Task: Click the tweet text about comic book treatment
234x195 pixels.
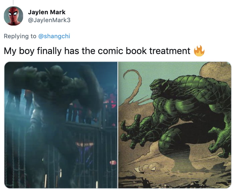Action: pyautogui.click(x=97, y=51)
